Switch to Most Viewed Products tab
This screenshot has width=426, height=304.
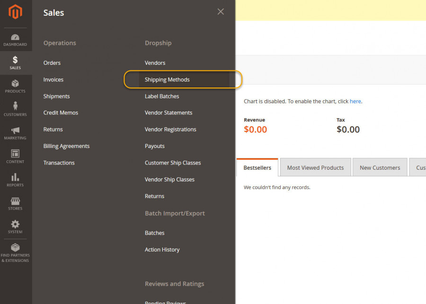[x=315, y=167]
